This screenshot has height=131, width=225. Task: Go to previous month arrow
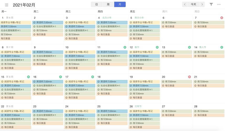coord(185,4)
